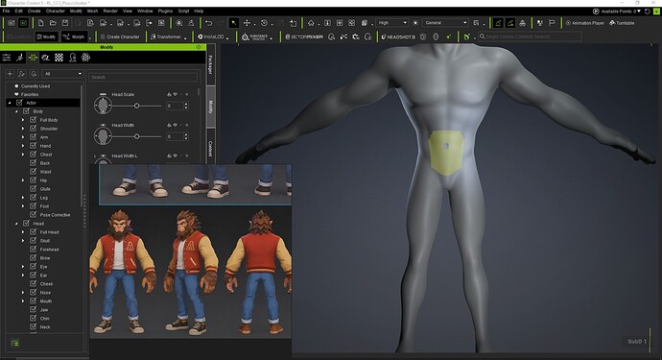Open the atom-shaped physics tab icon
Image resolution: width=662 pixels, height=360 pixels.
tap(85, 58)
